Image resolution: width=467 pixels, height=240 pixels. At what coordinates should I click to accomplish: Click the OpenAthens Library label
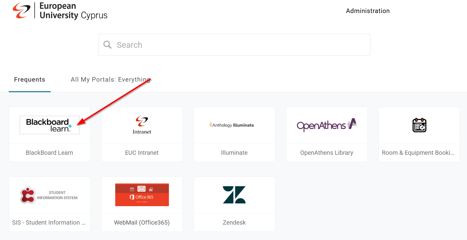(x=327, y=153)
